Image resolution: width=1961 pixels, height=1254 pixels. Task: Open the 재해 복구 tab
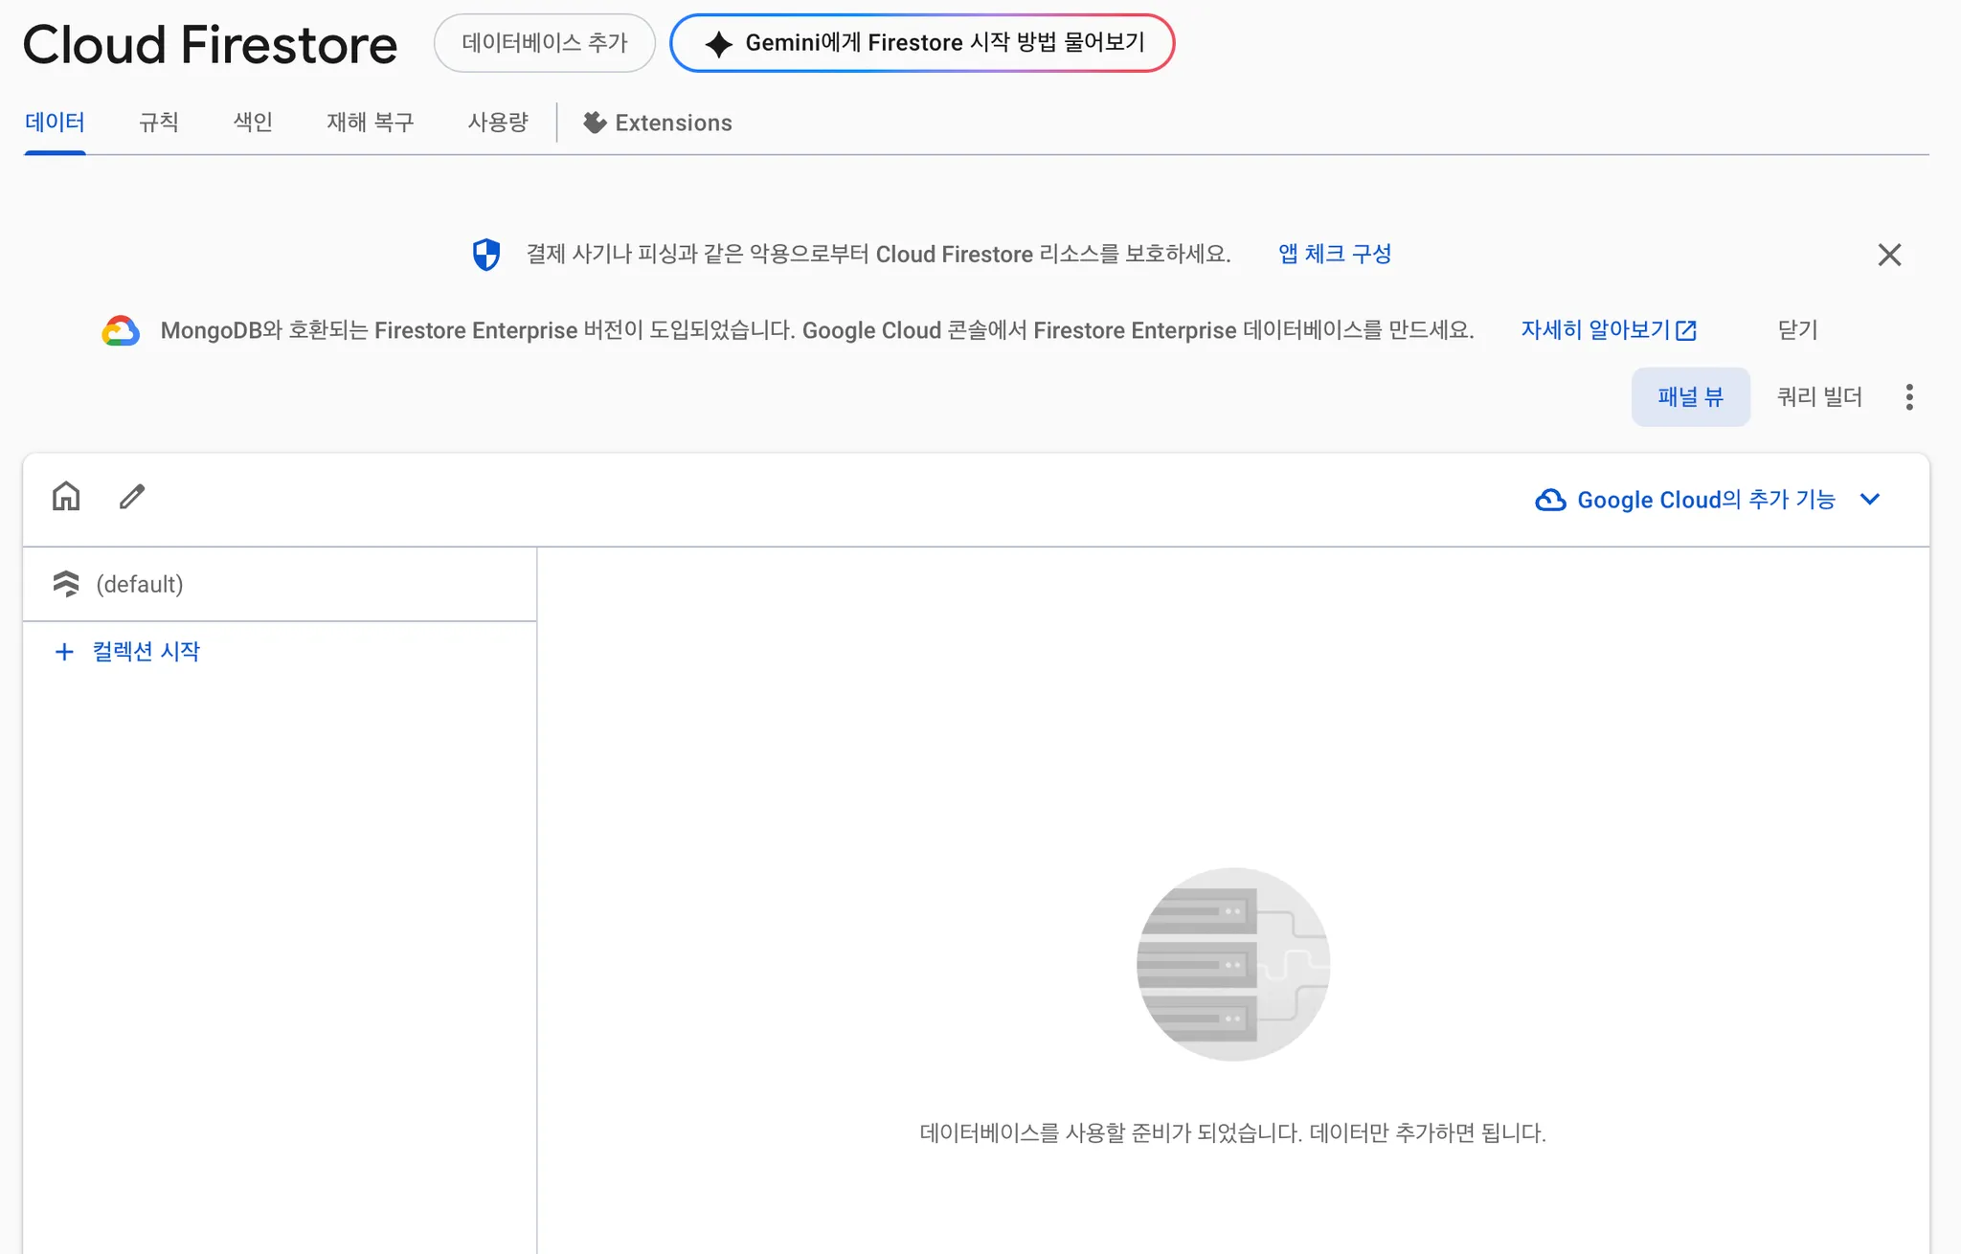370,123
